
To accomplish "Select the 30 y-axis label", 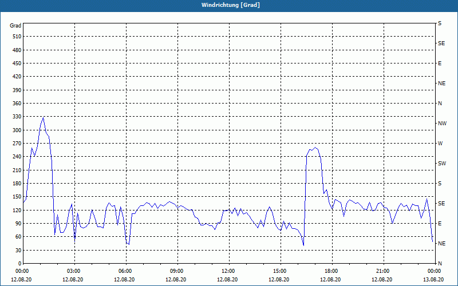I will click(18, 250).
